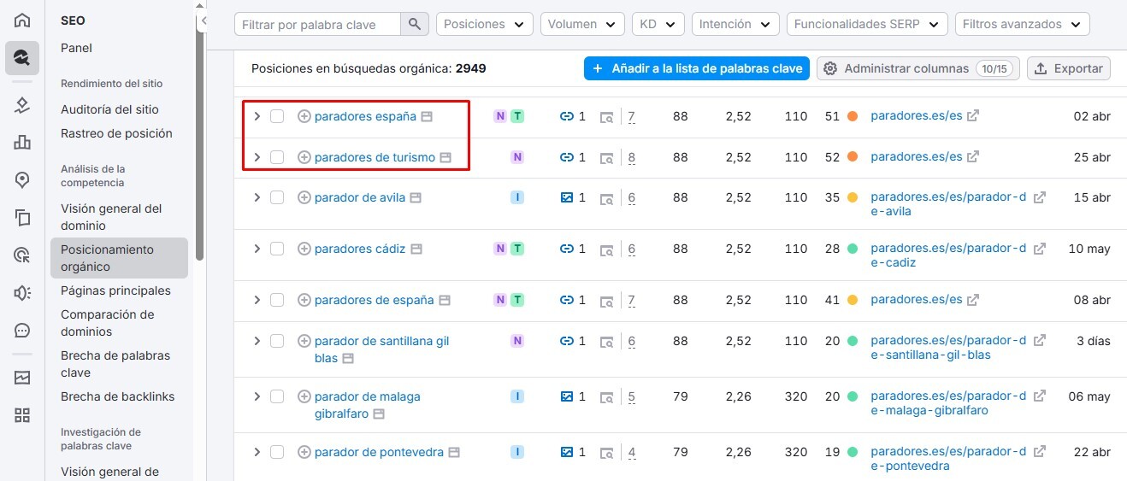Open the external link icon next to paradores.es/es/parador-de-cadiz
Viewport: 1127px width, 481px height.
1039,249
